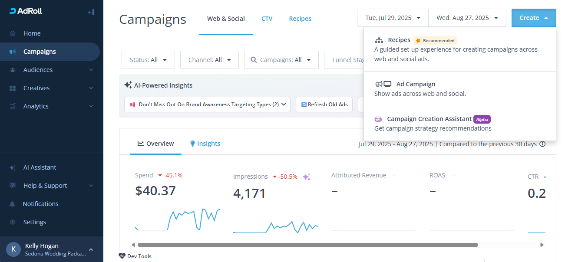
Task: Open the end date Wed, Aug 27, 2025 picker
Action: [x=467, y=18]
